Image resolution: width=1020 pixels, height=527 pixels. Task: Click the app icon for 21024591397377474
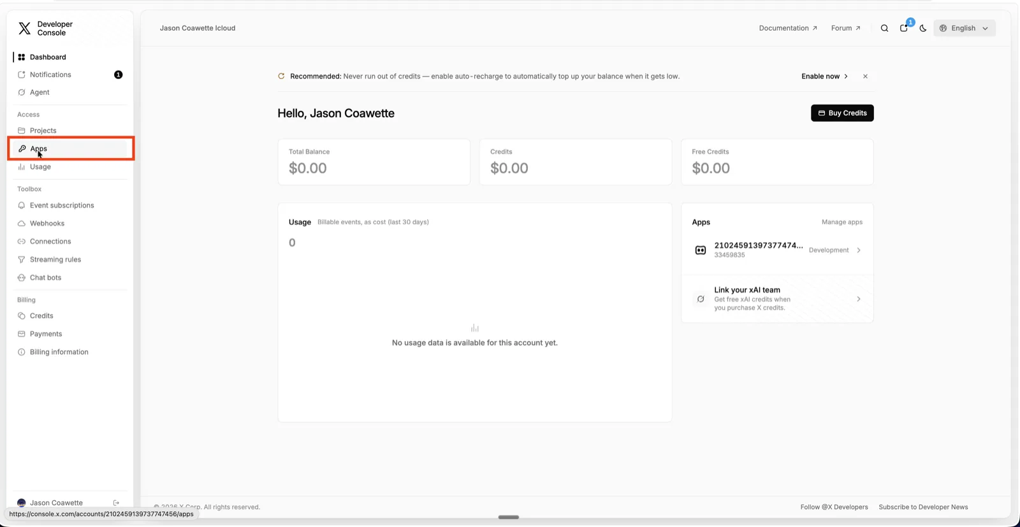[701, 250]
